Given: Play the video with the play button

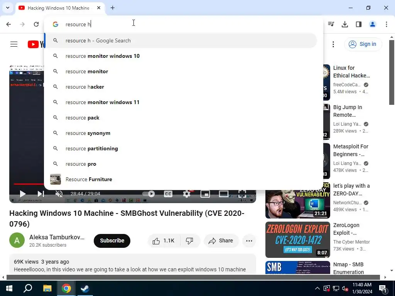Looking at the screenshot, I should [23, 193].
